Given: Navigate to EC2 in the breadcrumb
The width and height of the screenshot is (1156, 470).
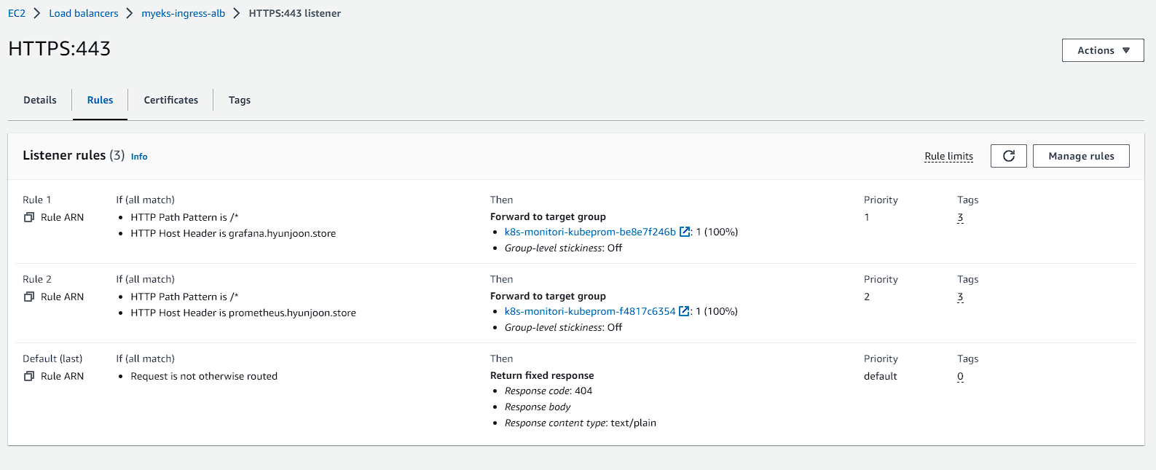Looking at the screenshot, I should click(17, 14).
